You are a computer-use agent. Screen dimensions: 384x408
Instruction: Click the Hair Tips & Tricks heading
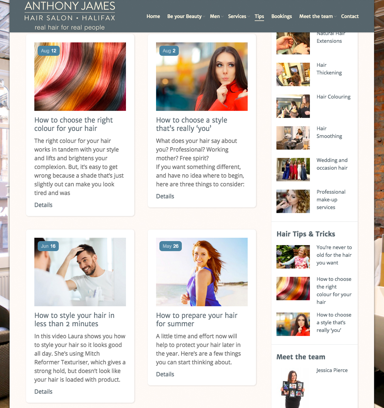306,234
